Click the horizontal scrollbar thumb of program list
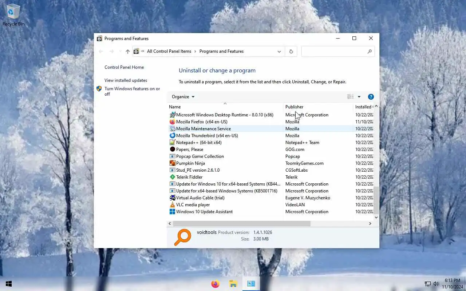The height and width of the screenshot is (291, 466). click(x=242, y=224)
